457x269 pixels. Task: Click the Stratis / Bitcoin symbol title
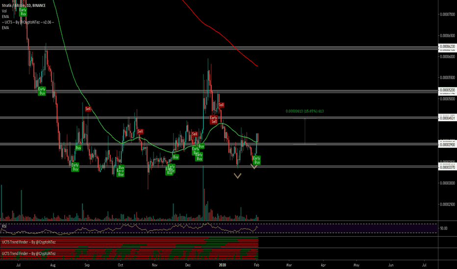tap(24, 5)
